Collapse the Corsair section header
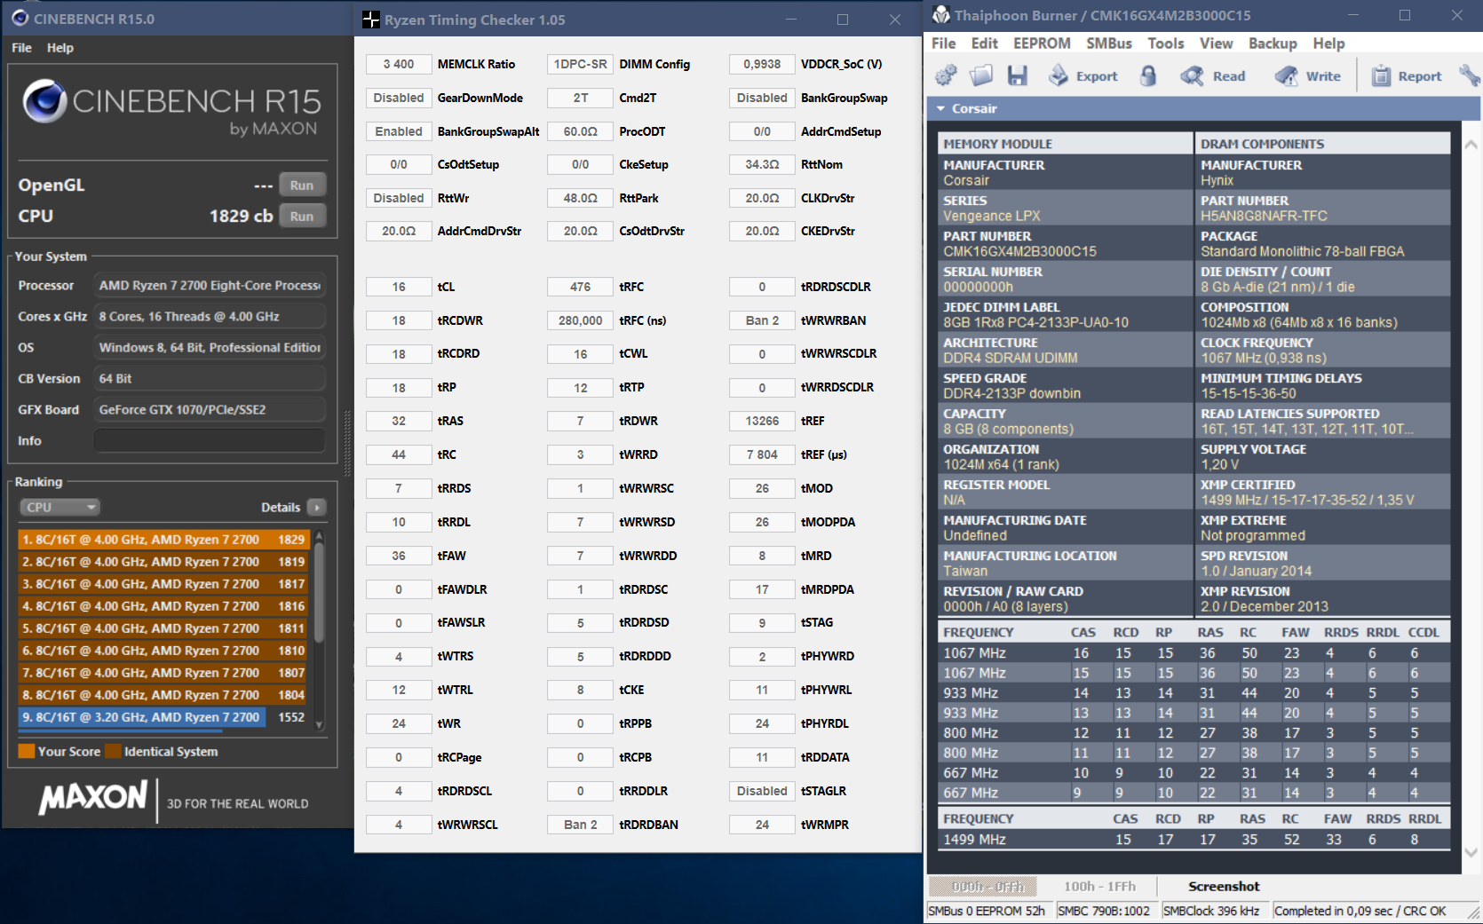 click(x=940, y=108)
